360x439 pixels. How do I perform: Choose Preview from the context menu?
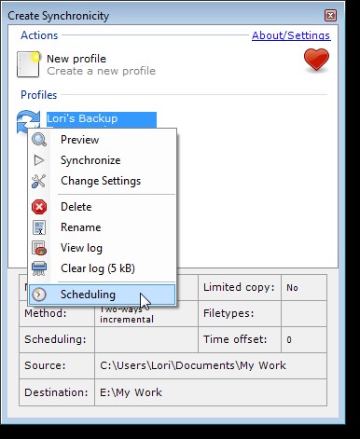click(103, 140)
